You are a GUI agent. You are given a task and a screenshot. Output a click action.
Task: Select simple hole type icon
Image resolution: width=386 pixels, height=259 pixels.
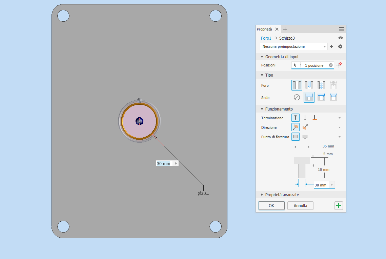pos(297,85)
